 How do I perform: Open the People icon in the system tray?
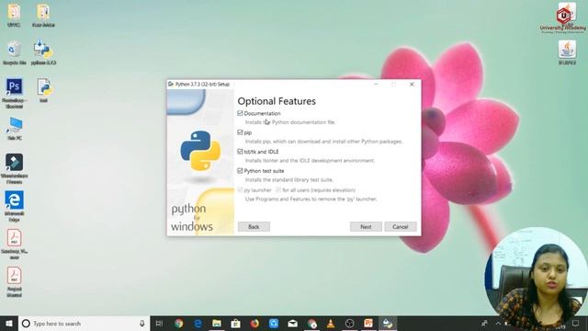pyautogui.click(x=484, y=323)
